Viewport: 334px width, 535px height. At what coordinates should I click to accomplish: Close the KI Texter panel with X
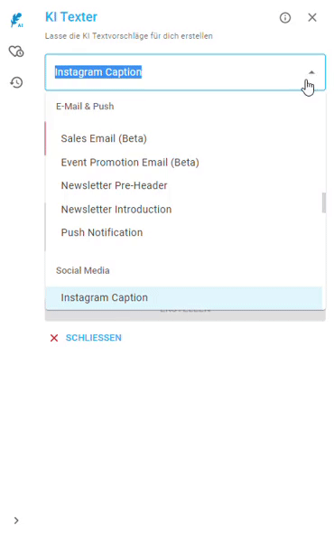(312, 17)
